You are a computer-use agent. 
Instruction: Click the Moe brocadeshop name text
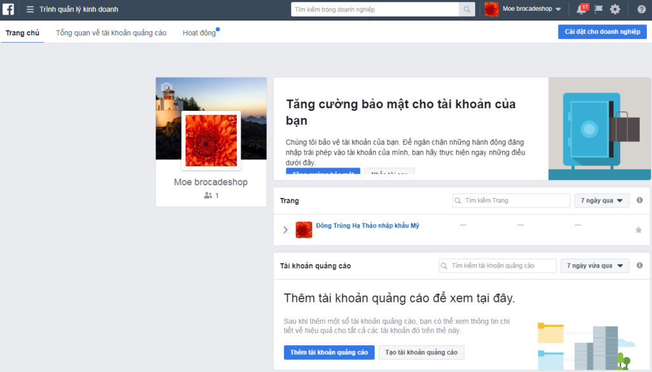[x=211, y=182]
